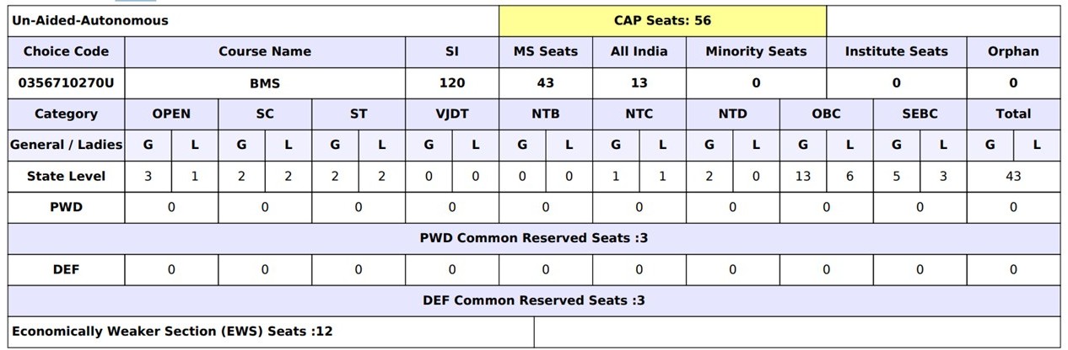The width and height of the screenshot is (1068, 350).
Task: Click the State Level row label
Action: click(x=66, y=176)
